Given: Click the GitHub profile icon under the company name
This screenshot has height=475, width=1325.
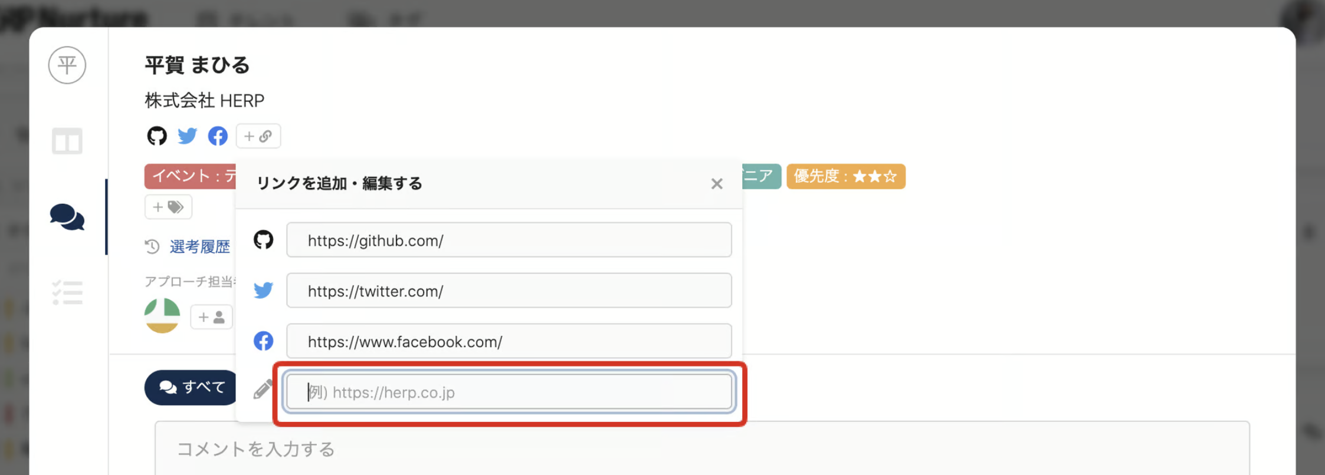Looking at the screenshot, I should pos(157,136).
